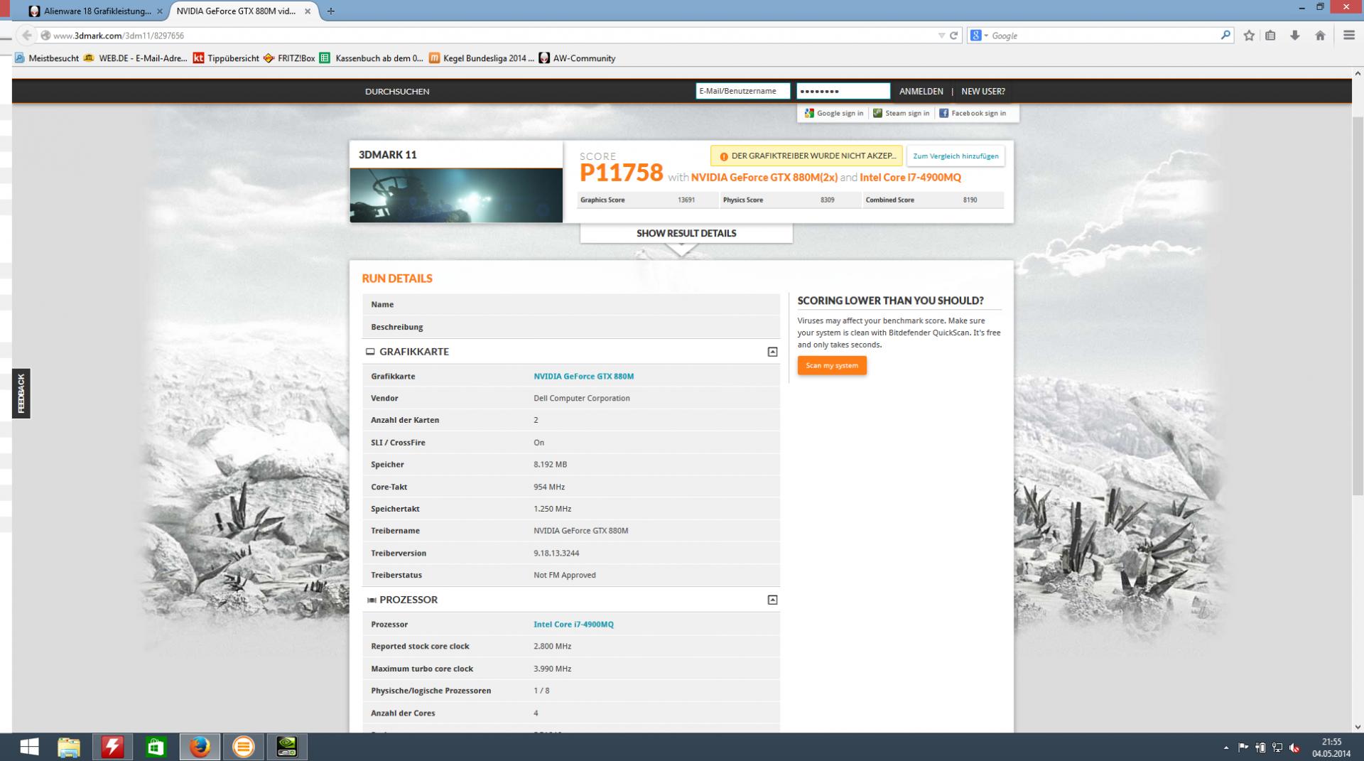Open the network tray icon
This screenshot has width=1364, height=761.
pyautogui.click(x=1277, y=747)
